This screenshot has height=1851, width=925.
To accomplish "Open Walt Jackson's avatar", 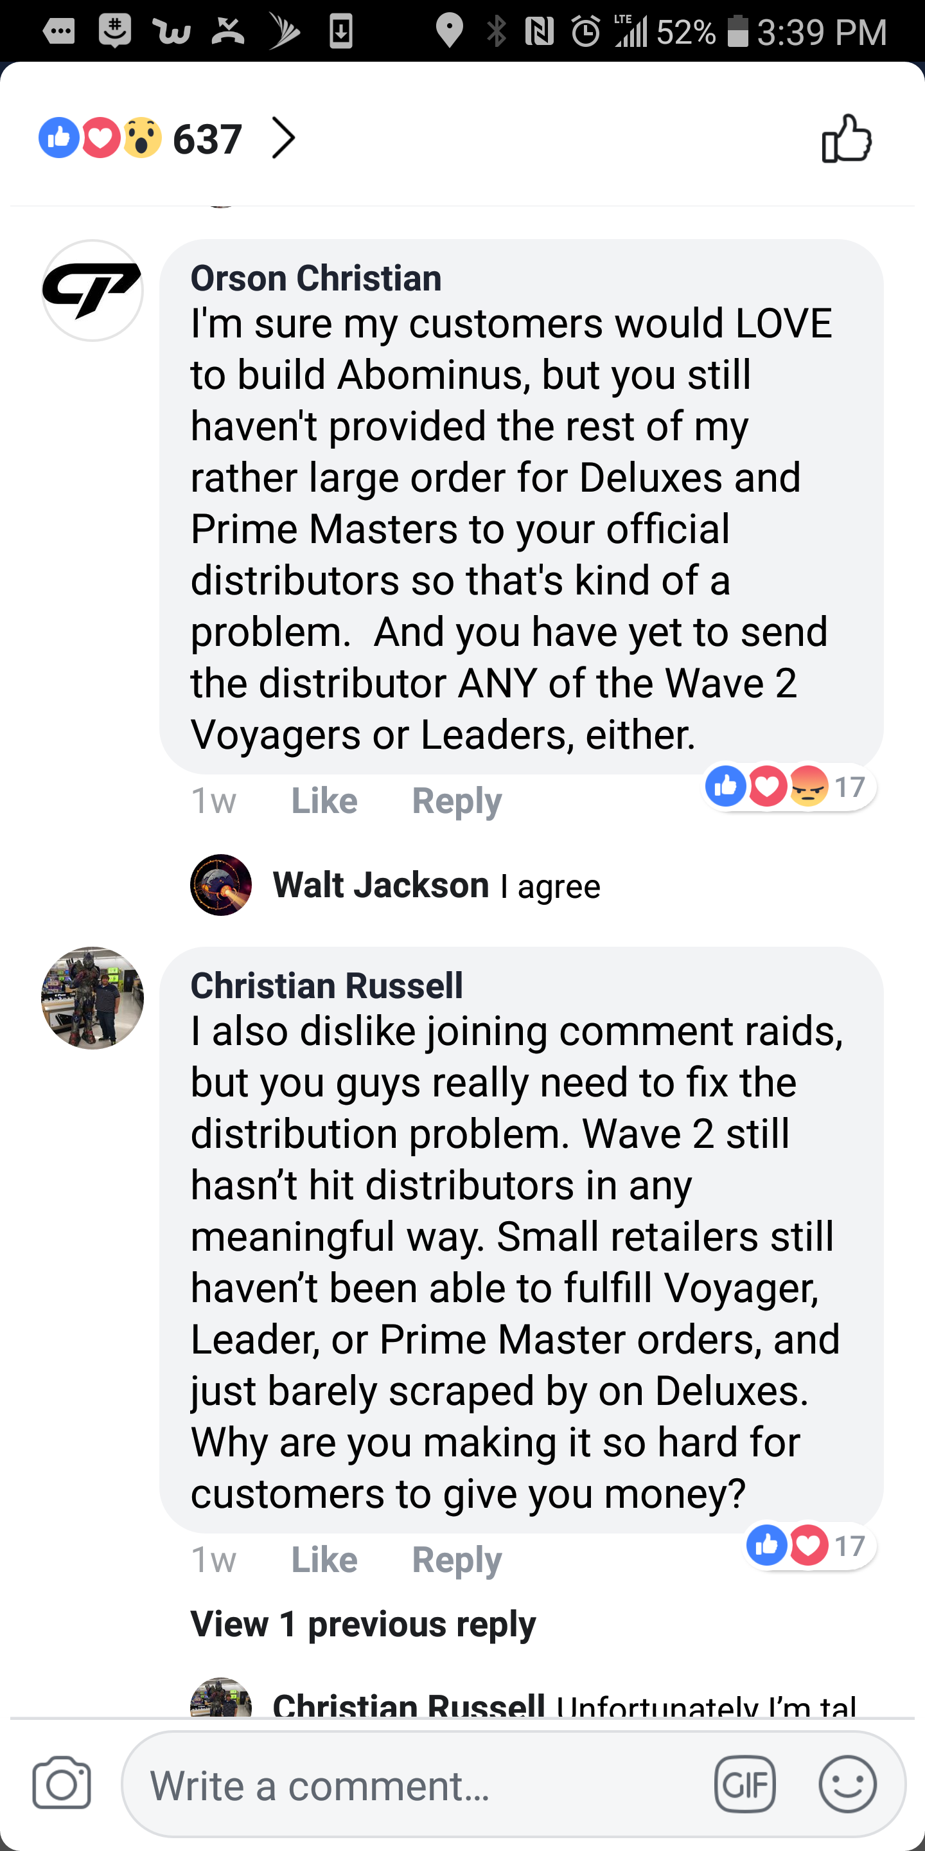I will [x=220, y=884].
